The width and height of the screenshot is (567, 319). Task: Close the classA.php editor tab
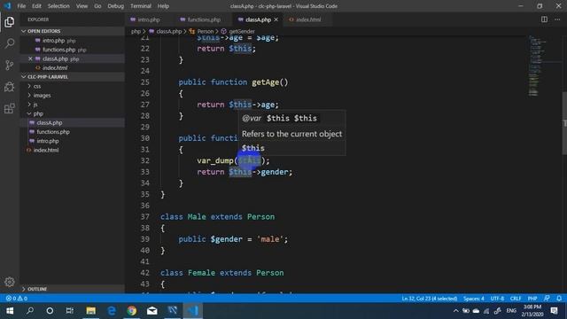276,19
